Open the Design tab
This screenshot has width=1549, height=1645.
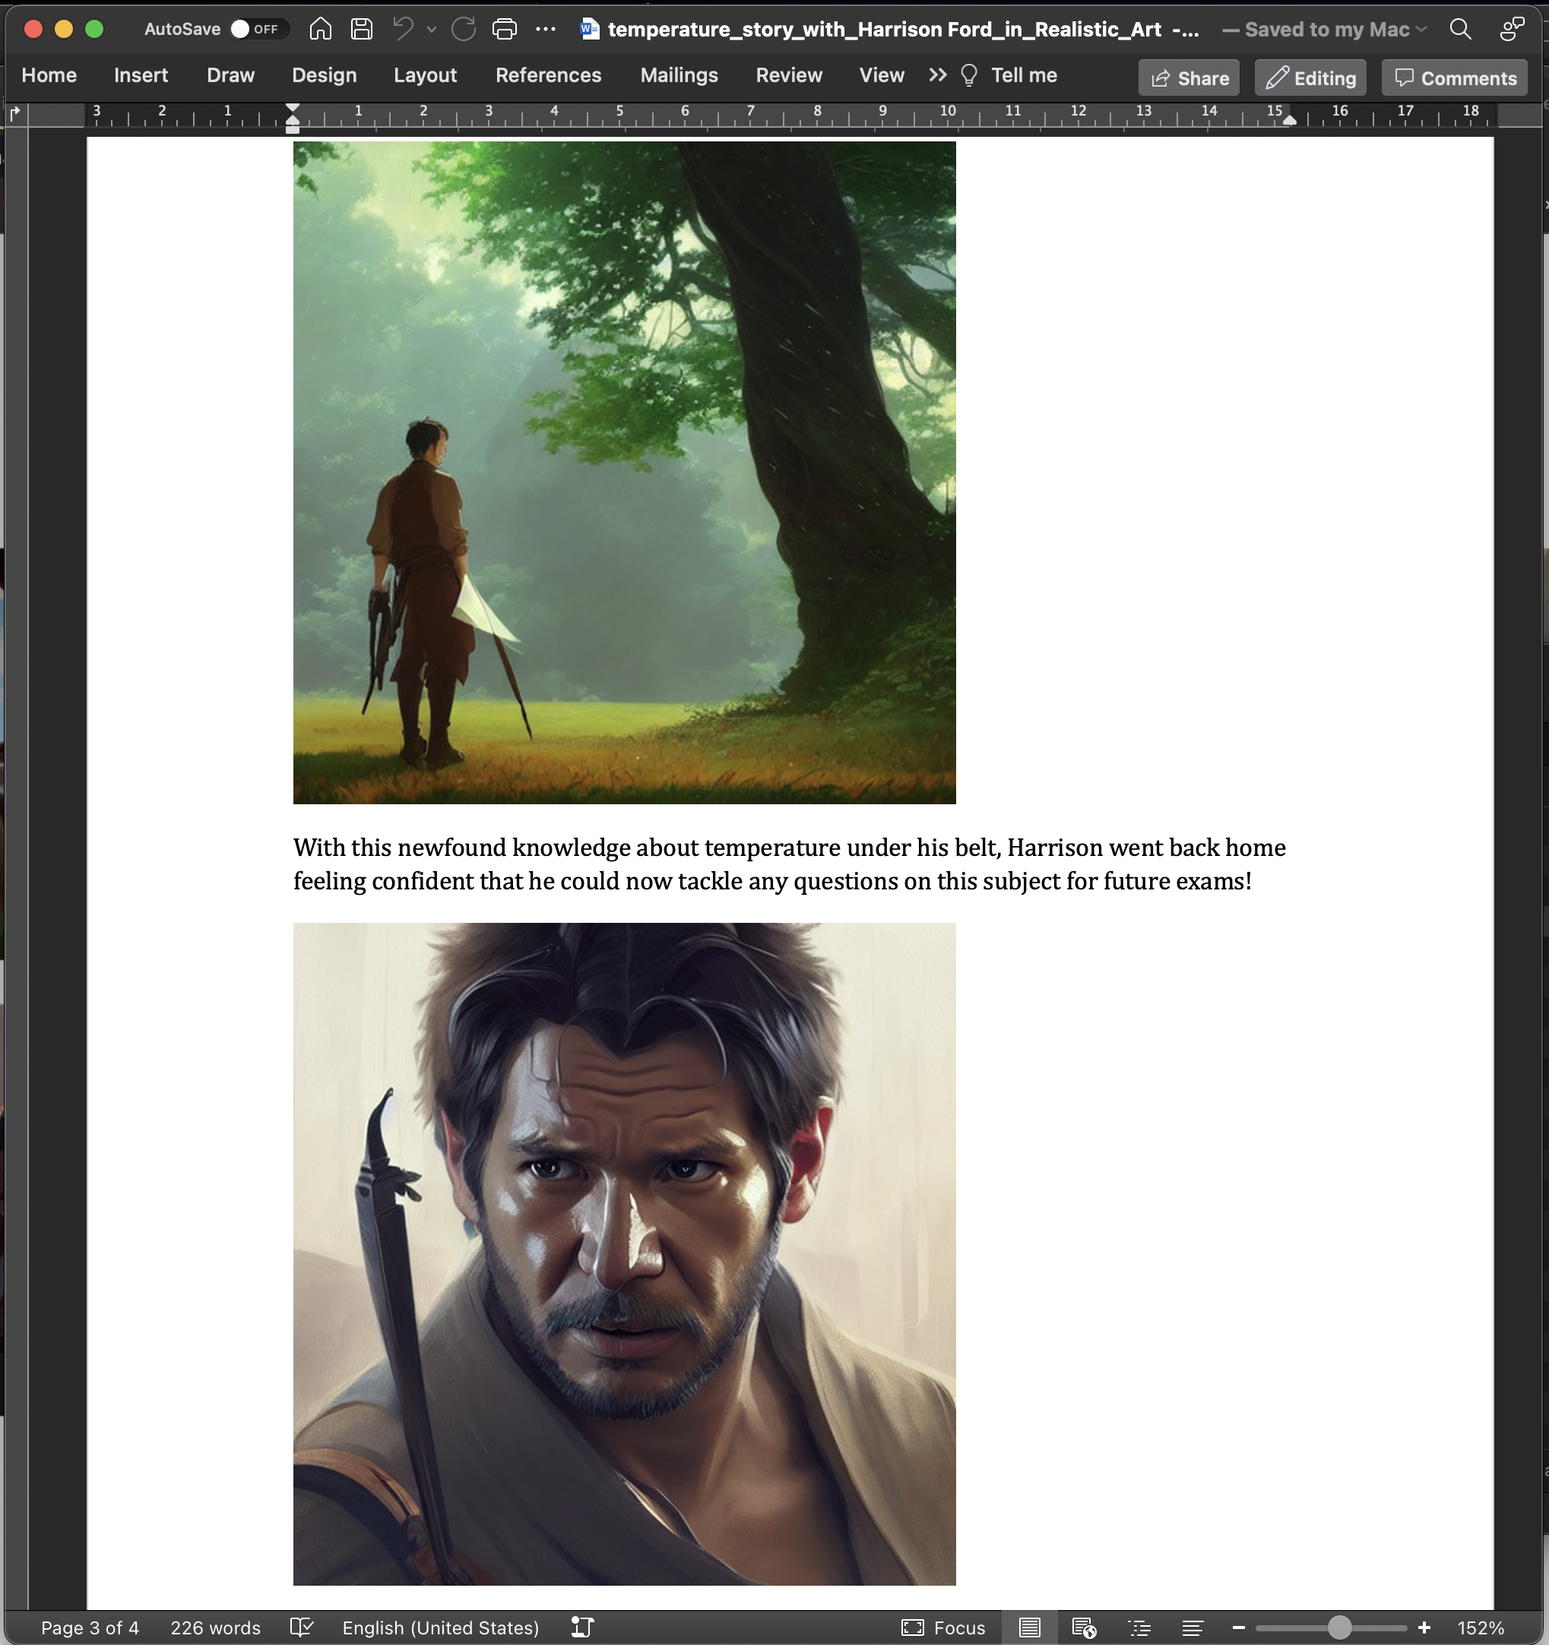(x=324, y=75)
